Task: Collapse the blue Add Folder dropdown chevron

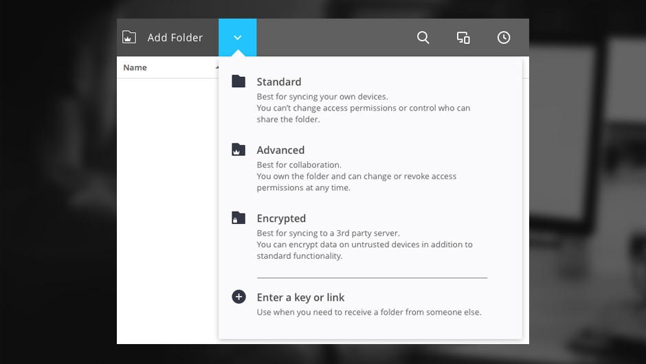Action: (238, 38)
